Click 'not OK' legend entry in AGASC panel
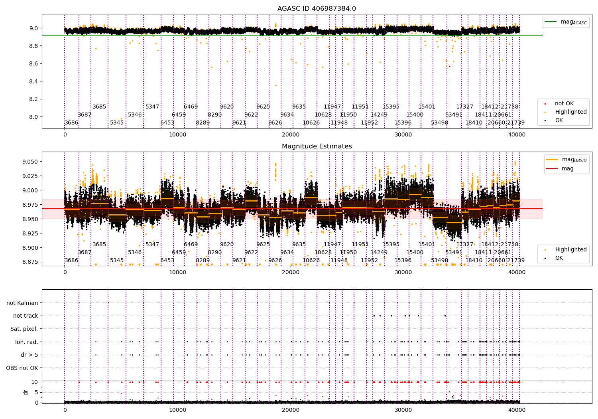Viewport: 598px width, 419px height. [x=563, y=103]
